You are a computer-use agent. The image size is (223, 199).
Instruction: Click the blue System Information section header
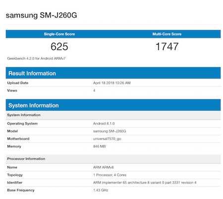(x=113, y=105)
